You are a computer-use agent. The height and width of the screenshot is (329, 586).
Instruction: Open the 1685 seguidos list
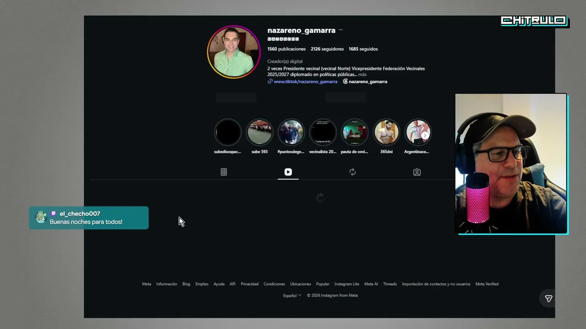363,49
